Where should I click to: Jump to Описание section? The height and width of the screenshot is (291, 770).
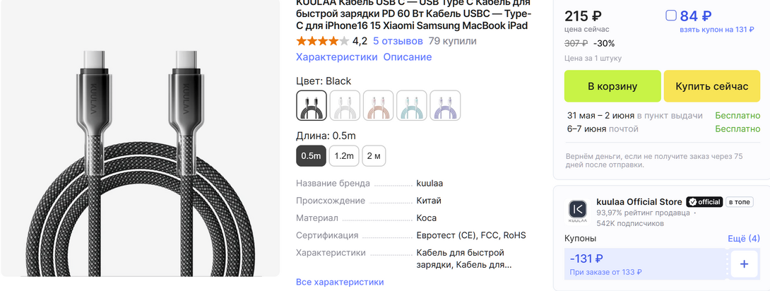[408, 57]
